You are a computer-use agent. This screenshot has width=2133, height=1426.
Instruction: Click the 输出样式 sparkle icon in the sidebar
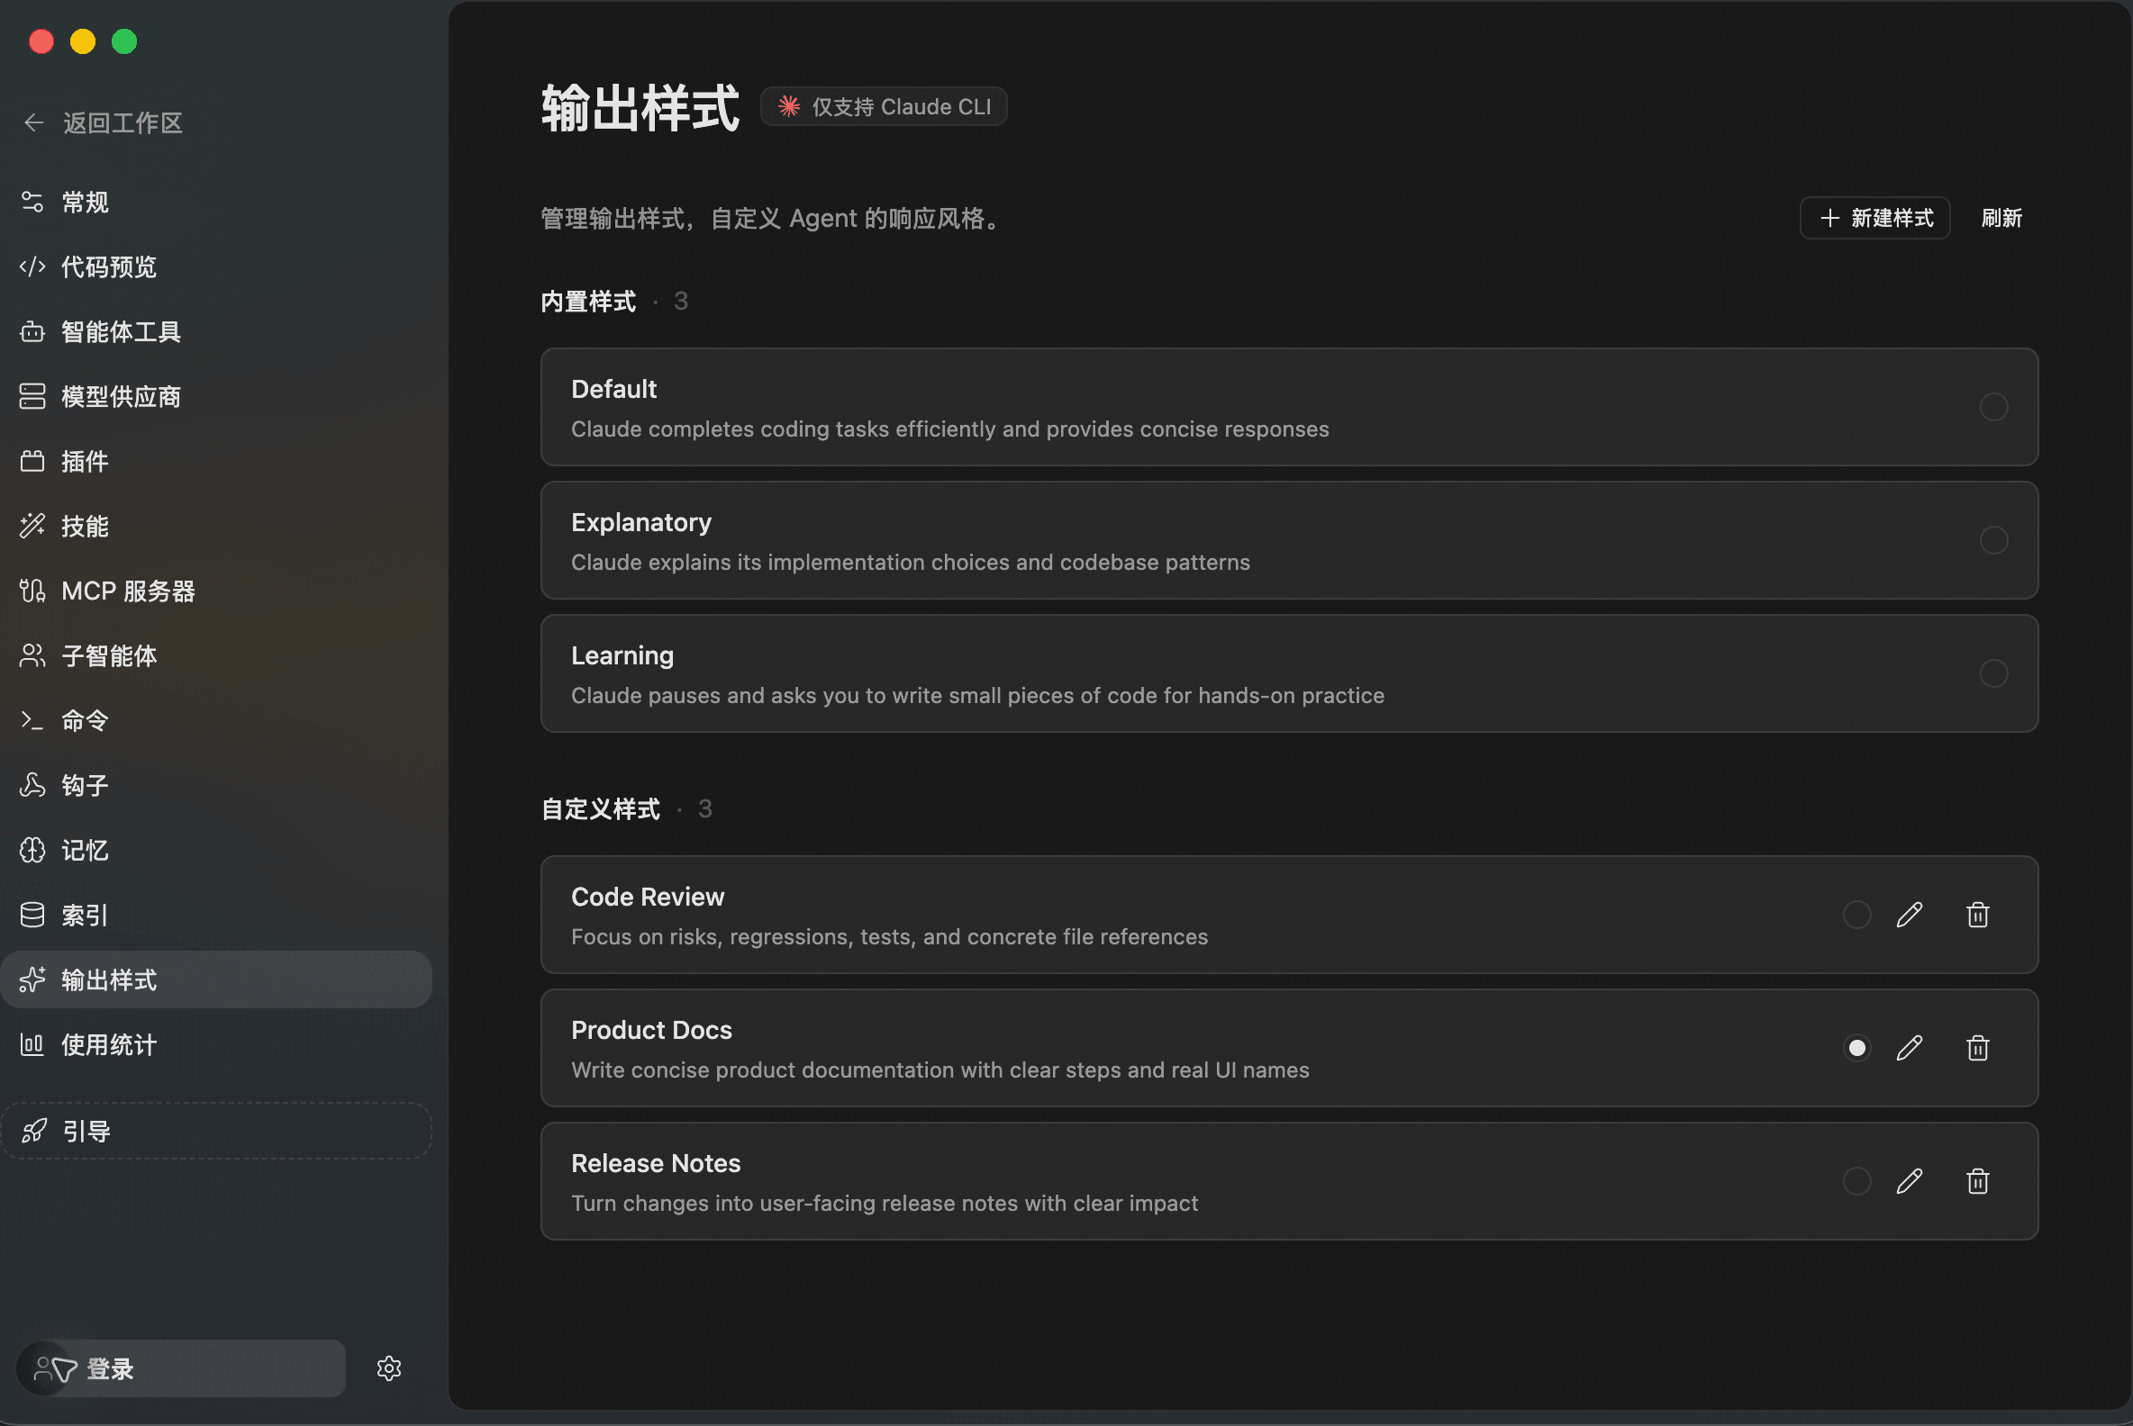click(x=32, y=979)
